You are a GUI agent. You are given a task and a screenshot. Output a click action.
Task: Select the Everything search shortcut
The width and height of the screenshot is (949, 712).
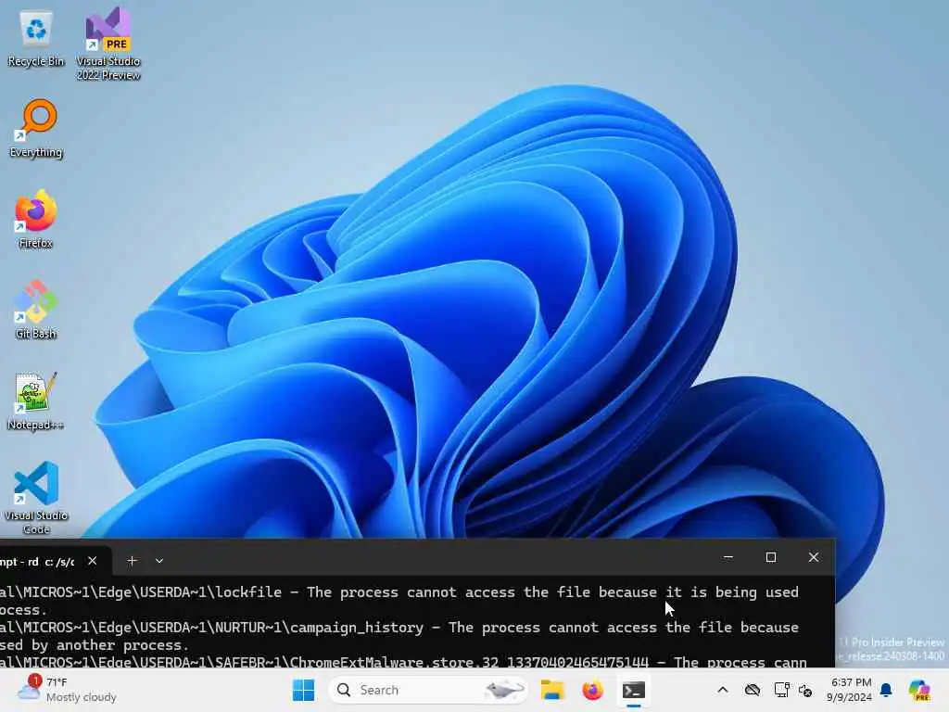(36, 129)
